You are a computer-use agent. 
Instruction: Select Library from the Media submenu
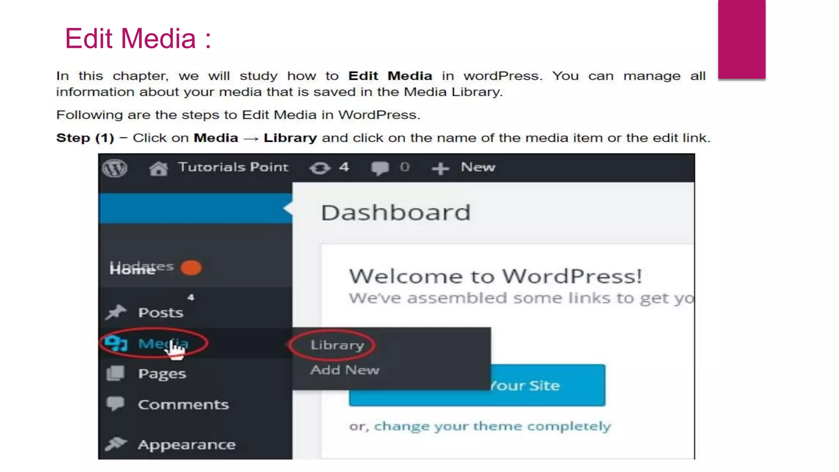pos(337,345)
